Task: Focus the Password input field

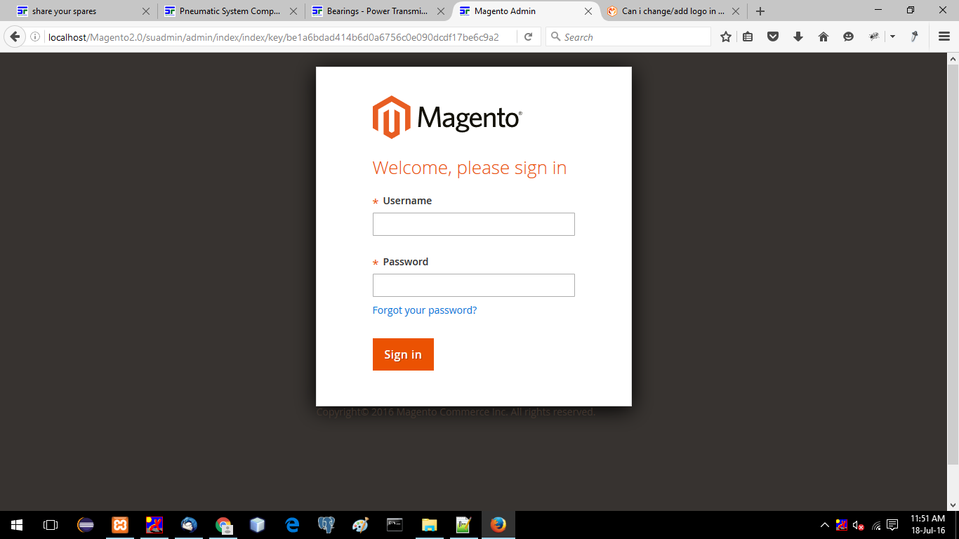Action: click(x=474, y=286)
